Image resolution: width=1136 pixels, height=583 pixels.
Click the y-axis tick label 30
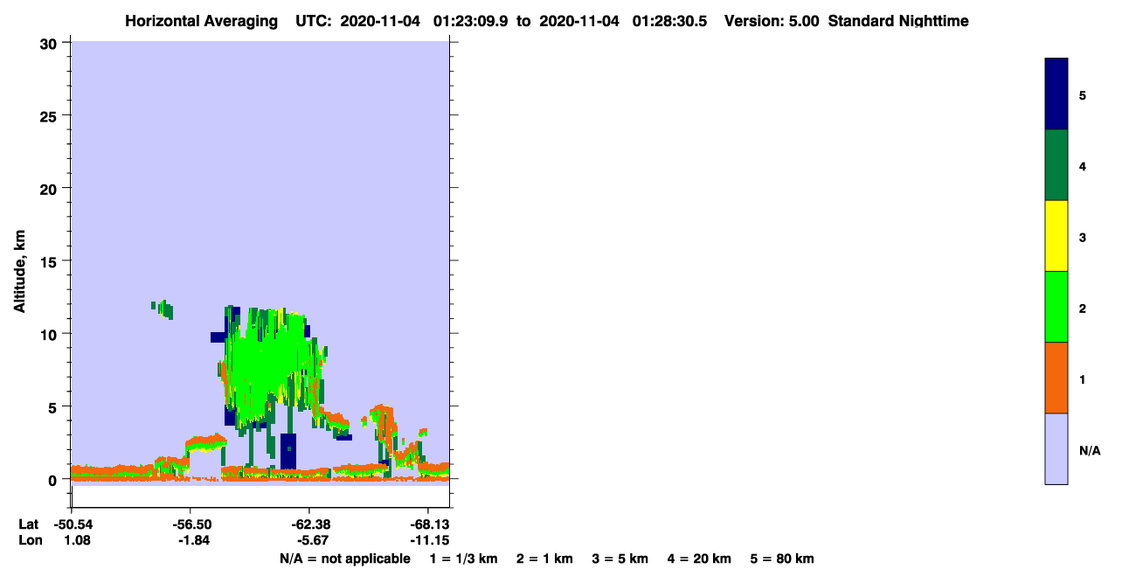pos(50,43)
